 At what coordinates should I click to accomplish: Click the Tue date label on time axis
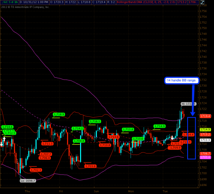point(166,191)
